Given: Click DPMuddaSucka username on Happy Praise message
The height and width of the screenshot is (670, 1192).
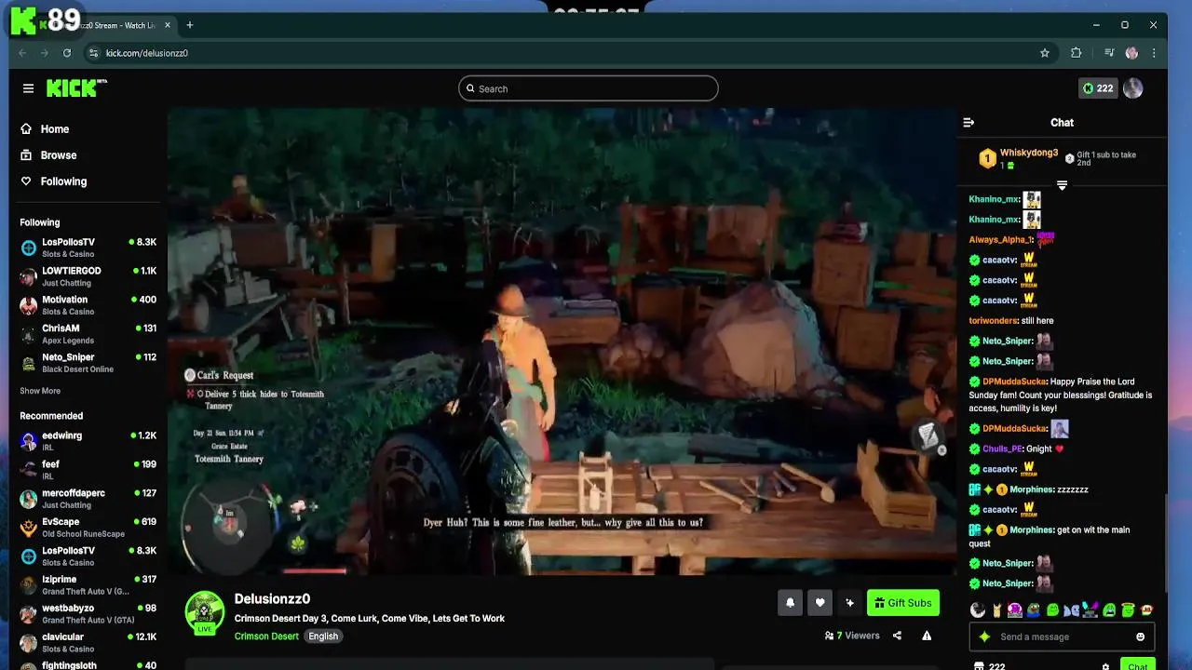Looking at the screenshot, I should 1015,382.
